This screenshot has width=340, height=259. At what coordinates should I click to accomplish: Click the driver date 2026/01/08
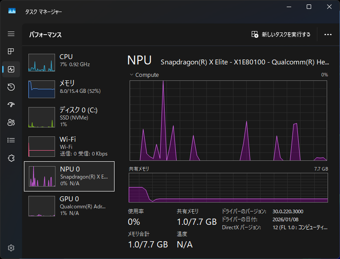[x=285, y=219]
